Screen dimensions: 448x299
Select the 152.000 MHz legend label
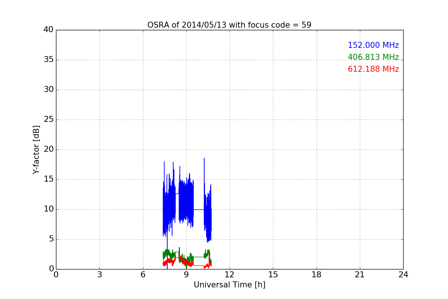point(373,45)
